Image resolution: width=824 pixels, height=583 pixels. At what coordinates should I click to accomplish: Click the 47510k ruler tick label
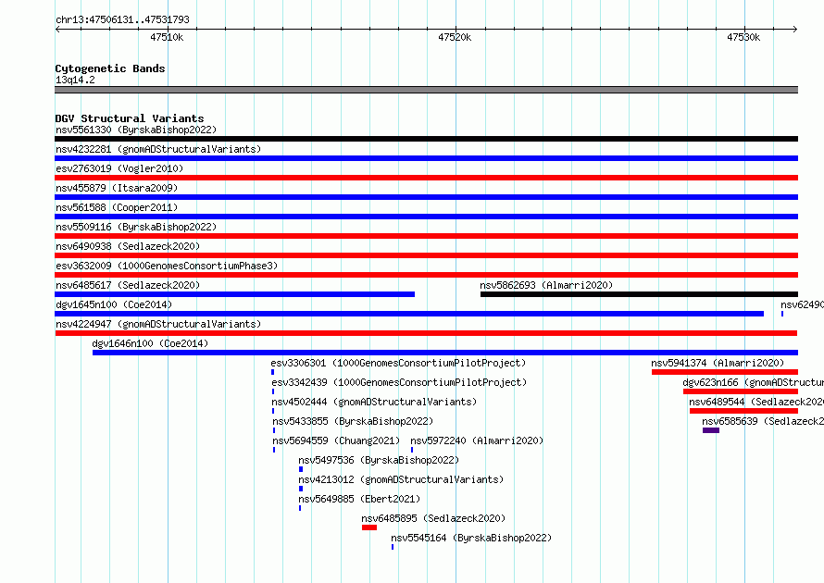pyautogui.click(x=167, y=37)
